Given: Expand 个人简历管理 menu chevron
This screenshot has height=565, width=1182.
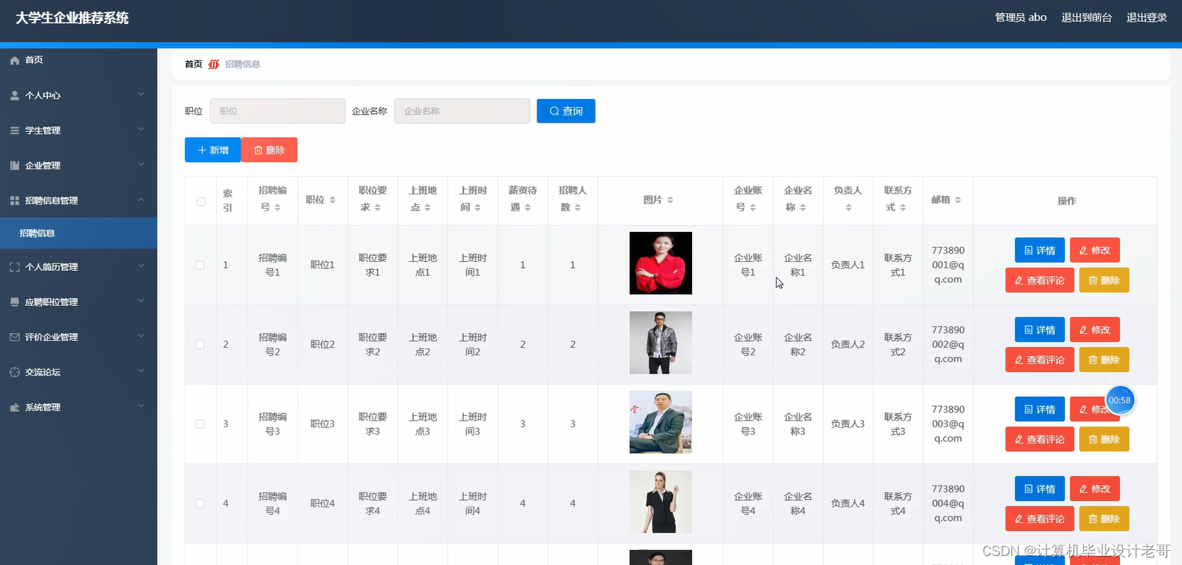Looking at the screenshot, I should [x=141, y=266].
